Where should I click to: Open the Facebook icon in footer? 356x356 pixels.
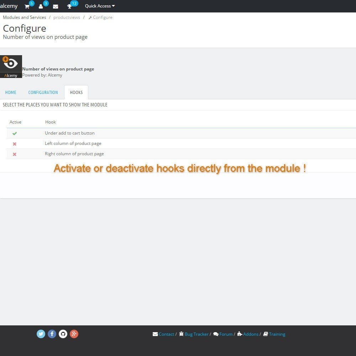pos(52,334)
